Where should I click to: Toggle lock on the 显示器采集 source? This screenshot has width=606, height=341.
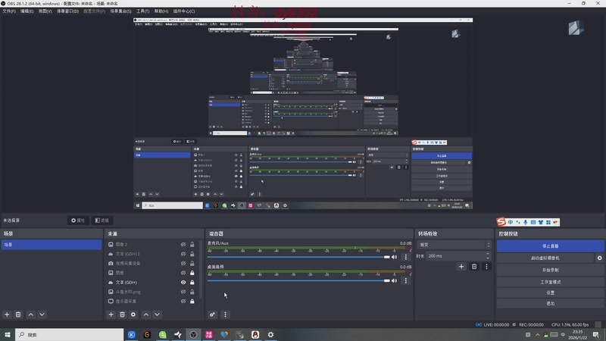(192, 301)
